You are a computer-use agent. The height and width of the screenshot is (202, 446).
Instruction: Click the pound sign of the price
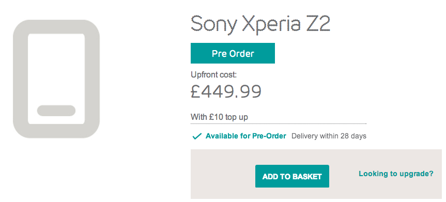[196, 91]
